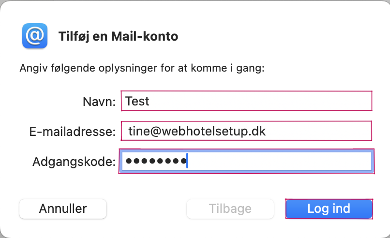Click the word "Test" in the name field
Screen dimensions: 390x238
click(137, 101)
